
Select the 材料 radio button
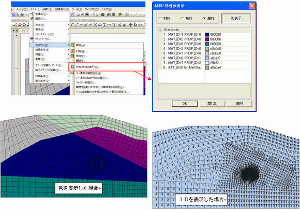(x=160, y=19)
